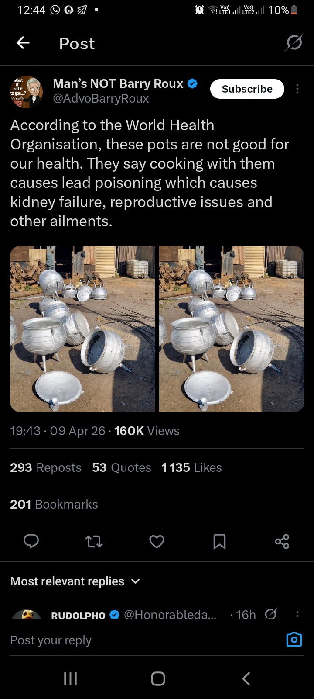Tap the reply speech bubble icon
314x699 pixels.
point(31,542)
